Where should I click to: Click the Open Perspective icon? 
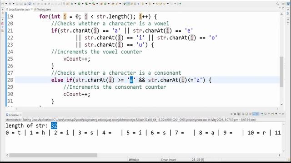(283, 4)
